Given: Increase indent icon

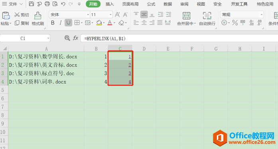Looking at the screenshot, I should click(169, 14).
